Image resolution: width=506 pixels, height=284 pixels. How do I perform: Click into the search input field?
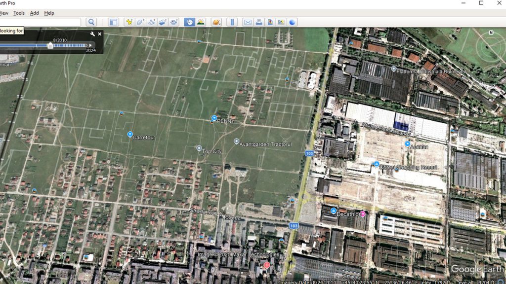40,22
